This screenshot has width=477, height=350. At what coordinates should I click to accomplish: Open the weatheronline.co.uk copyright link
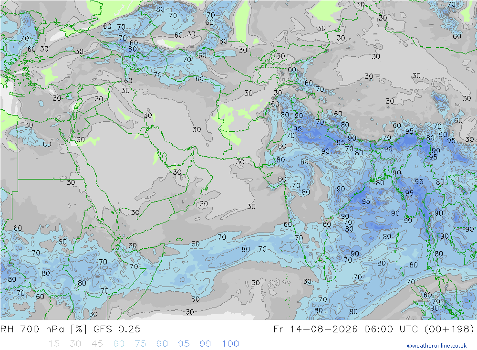[x=437, y=346]
